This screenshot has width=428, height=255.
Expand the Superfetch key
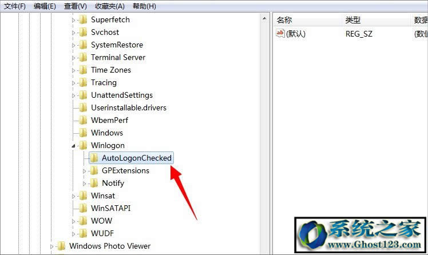click(x=73, y=20)
